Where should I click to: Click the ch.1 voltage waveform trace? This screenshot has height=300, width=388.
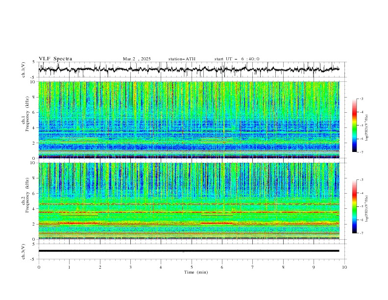click(189, 70)
